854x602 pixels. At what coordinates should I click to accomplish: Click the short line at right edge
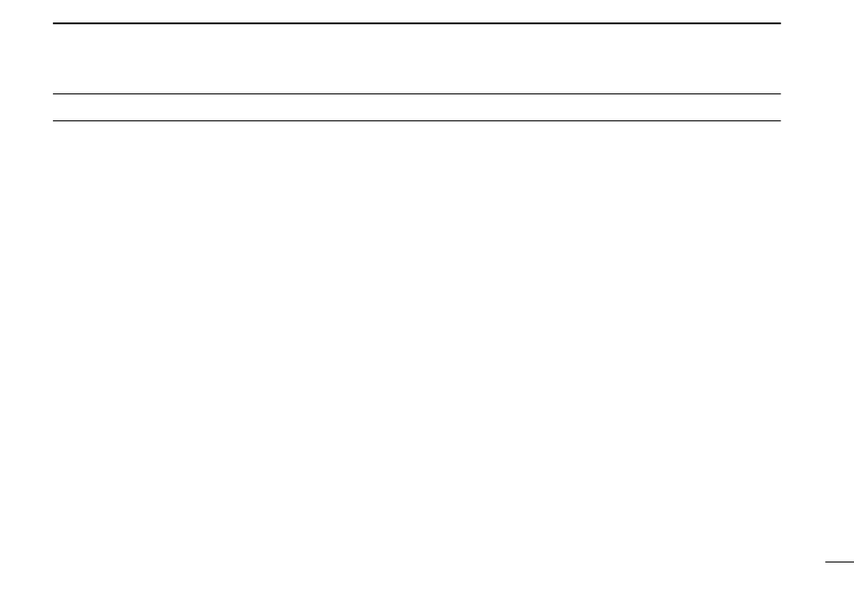click(x=840, y=562)
